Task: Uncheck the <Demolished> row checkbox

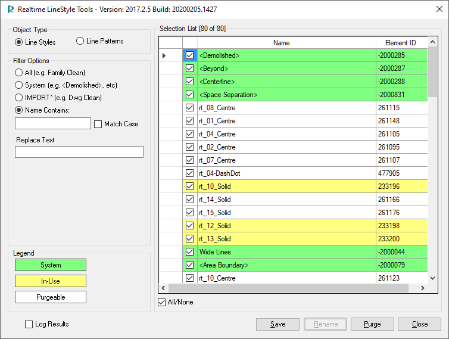Action: click(x=189, y=55)
